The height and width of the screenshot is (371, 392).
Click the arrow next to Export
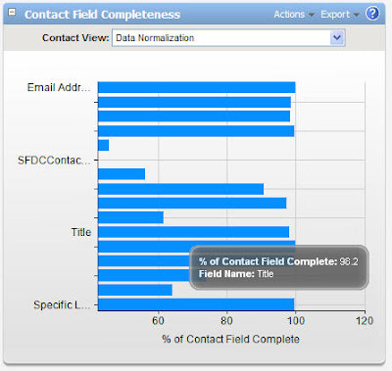(356, 15)
